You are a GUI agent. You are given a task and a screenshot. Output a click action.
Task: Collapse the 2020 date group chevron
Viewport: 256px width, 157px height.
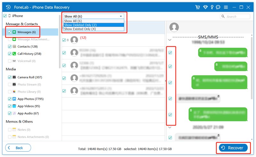pyautogui.click(x=170, y=127)
